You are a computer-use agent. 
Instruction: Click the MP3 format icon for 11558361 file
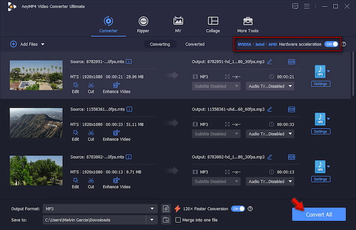(x=320, y=119)
